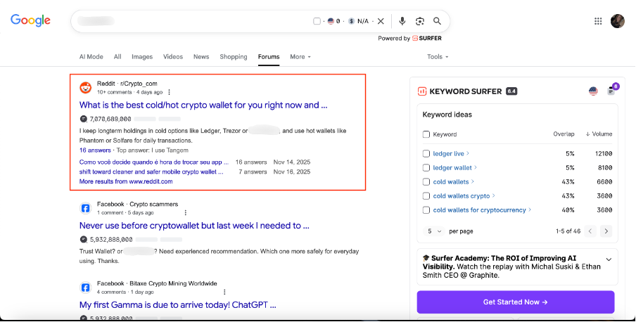Click the Surfer Academy graduation cap icon

(426, 258)
